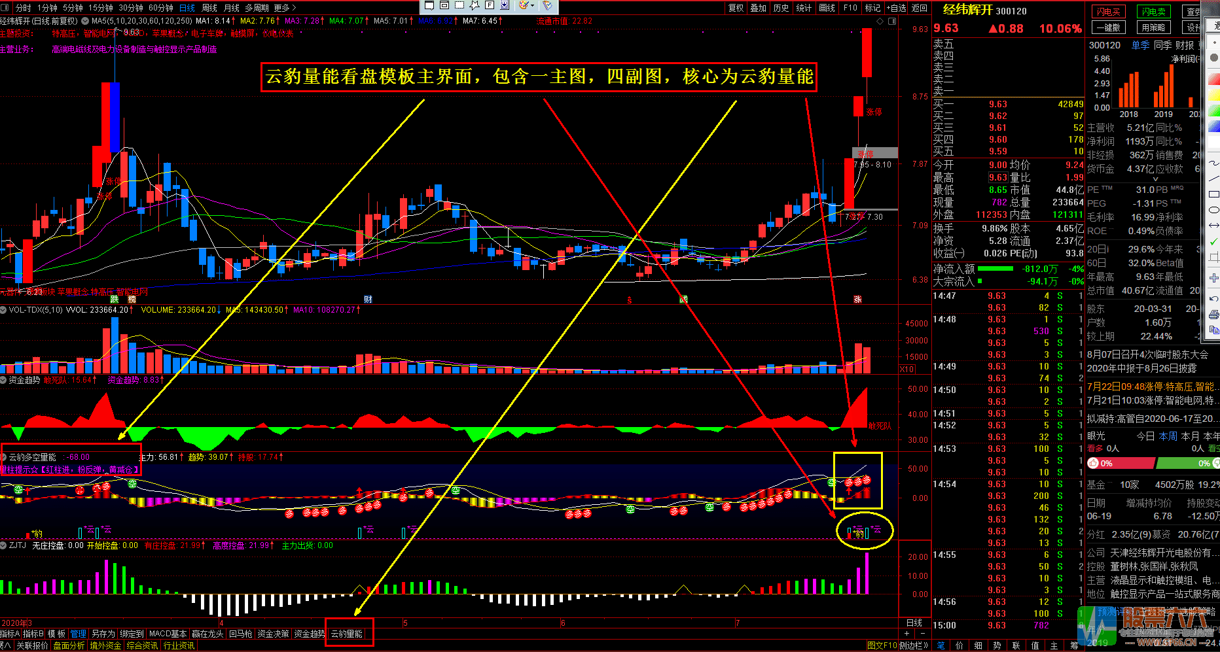Screen dimensions: 1220x652
Task: Open the 云豹多空量能 indicator circle icon
Action: click(3, 457)
